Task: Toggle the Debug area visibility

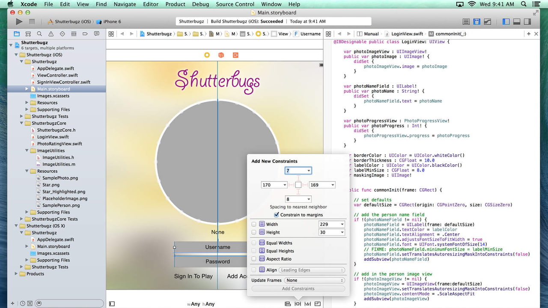Action: (x=517, y=22)
